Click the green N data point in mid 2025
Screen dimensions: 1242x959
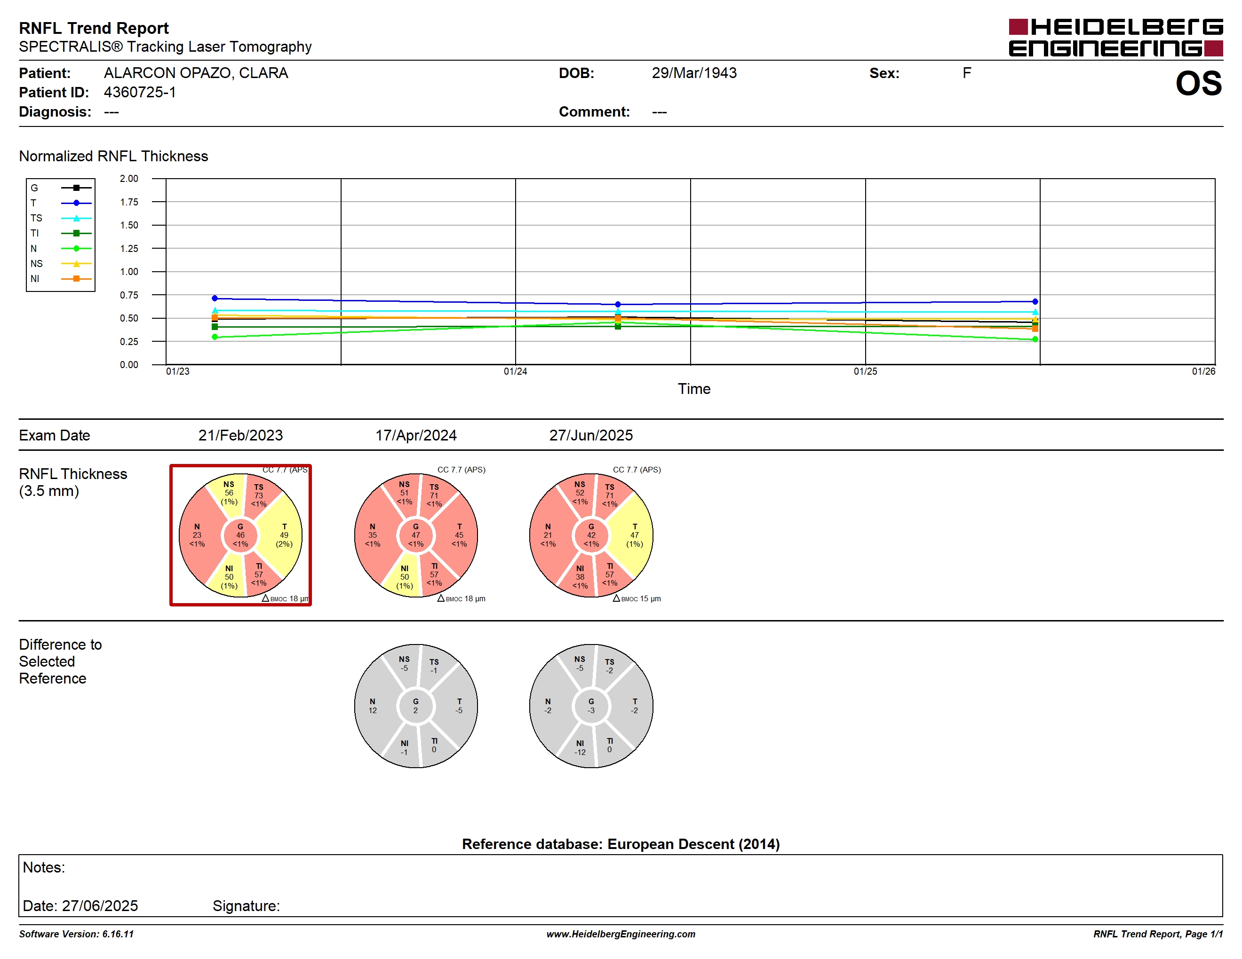1035,339
